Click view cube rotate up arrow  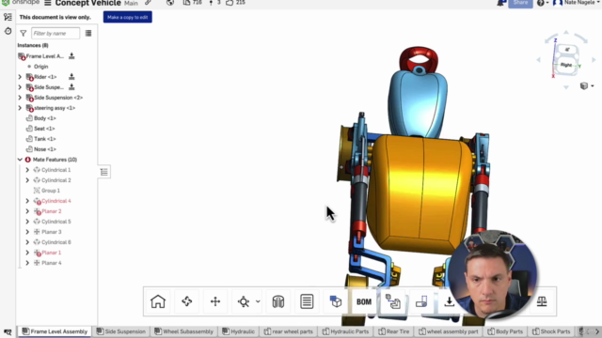566,33
